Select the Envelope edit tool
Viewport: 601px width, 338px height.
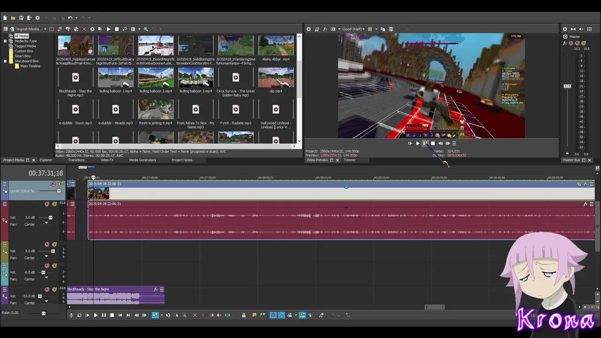[168, 315]
